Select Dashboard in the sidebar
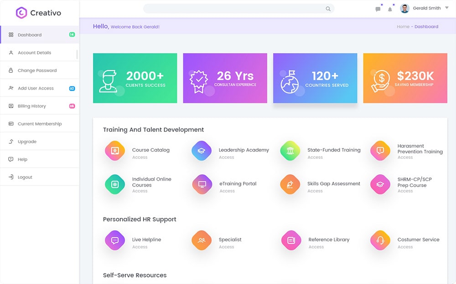The image size is (456, 284). point(30,35)
